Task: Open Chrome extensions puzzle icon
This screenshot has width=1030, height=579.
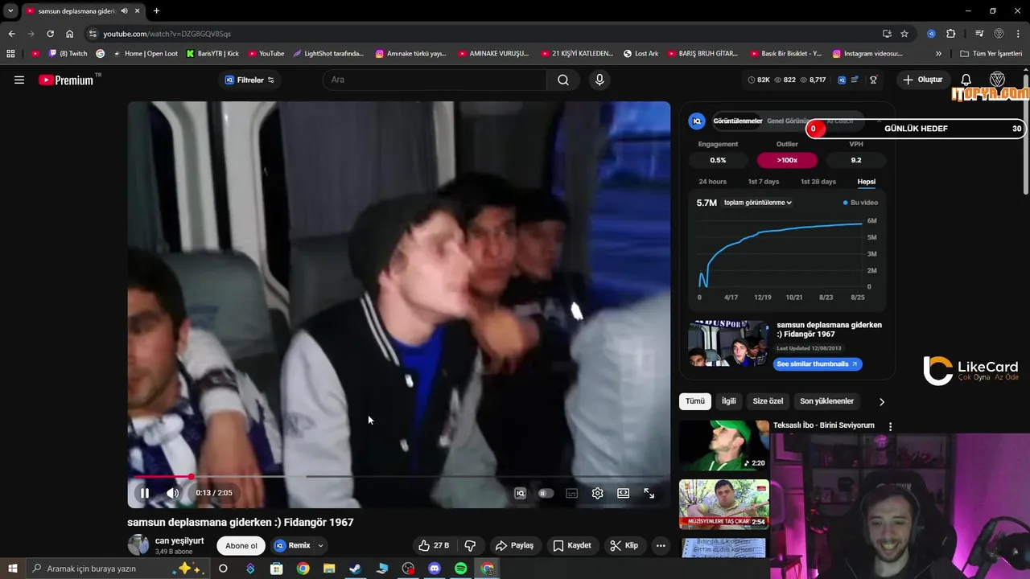Action: (950, 34)
